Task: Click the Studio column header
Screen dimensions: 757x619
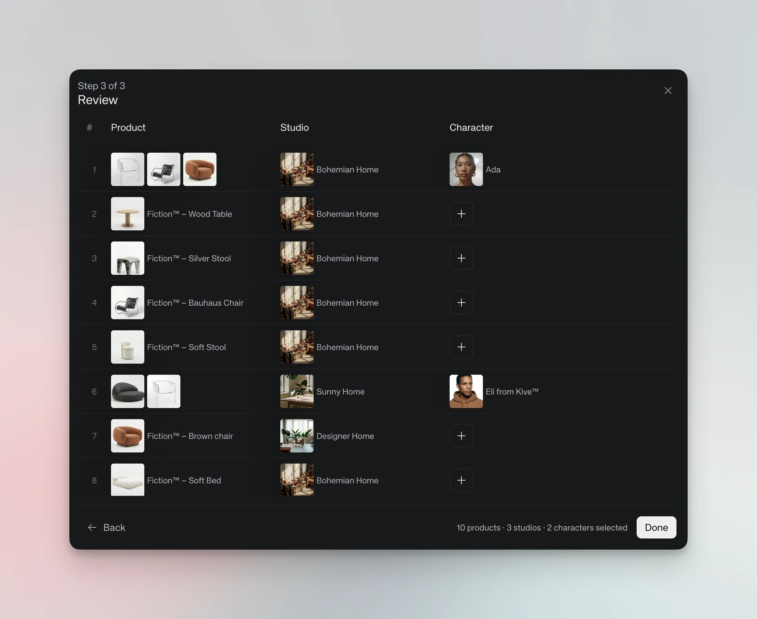Action: point(294,127)
